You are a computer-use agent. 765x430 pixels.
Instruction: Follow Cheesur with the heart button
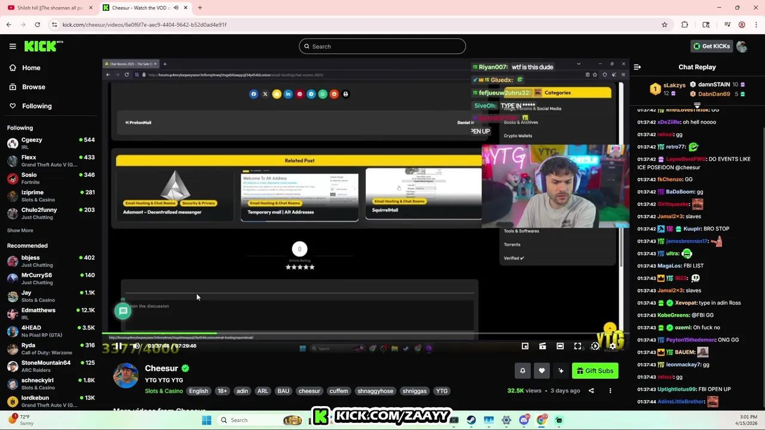click(x=541, y=371)
